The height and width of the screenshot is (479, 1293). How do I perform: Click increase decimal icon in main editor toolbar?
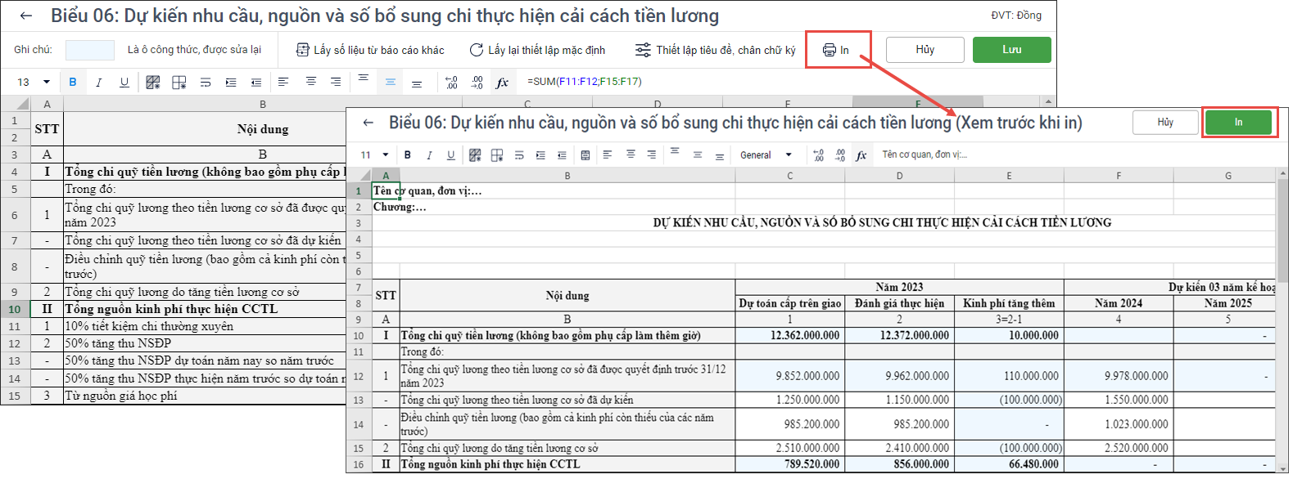[x=451, y=82]
